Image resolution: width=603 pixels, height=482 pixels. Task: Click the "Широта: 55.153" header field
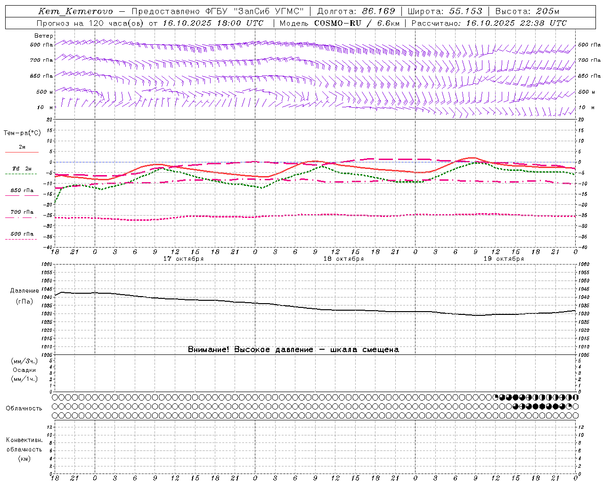point(445,11)
